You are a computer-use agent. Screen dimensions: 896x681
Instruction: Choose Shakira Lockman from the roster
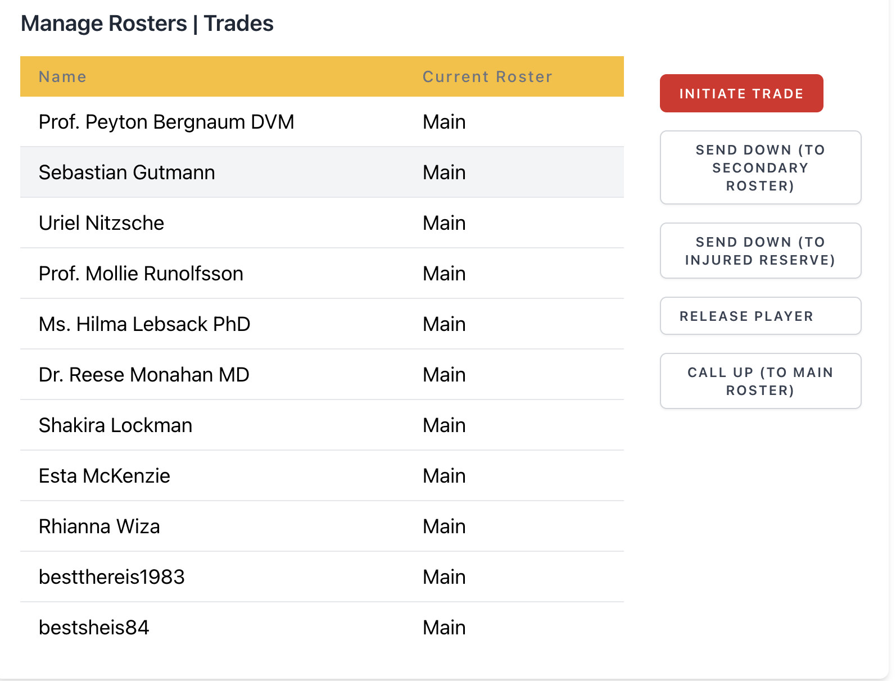click(116, 425)
